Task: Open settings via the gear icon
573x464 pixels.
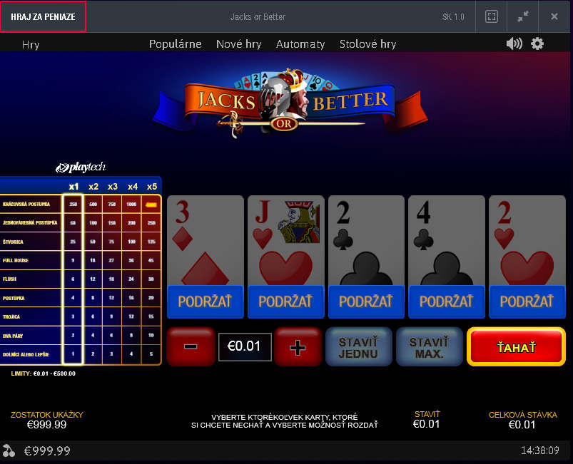Action: (537, 43)
